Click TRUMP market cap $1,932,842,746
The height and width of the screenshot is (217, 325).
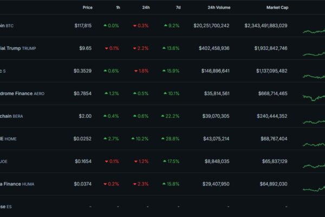pos(271,48)
